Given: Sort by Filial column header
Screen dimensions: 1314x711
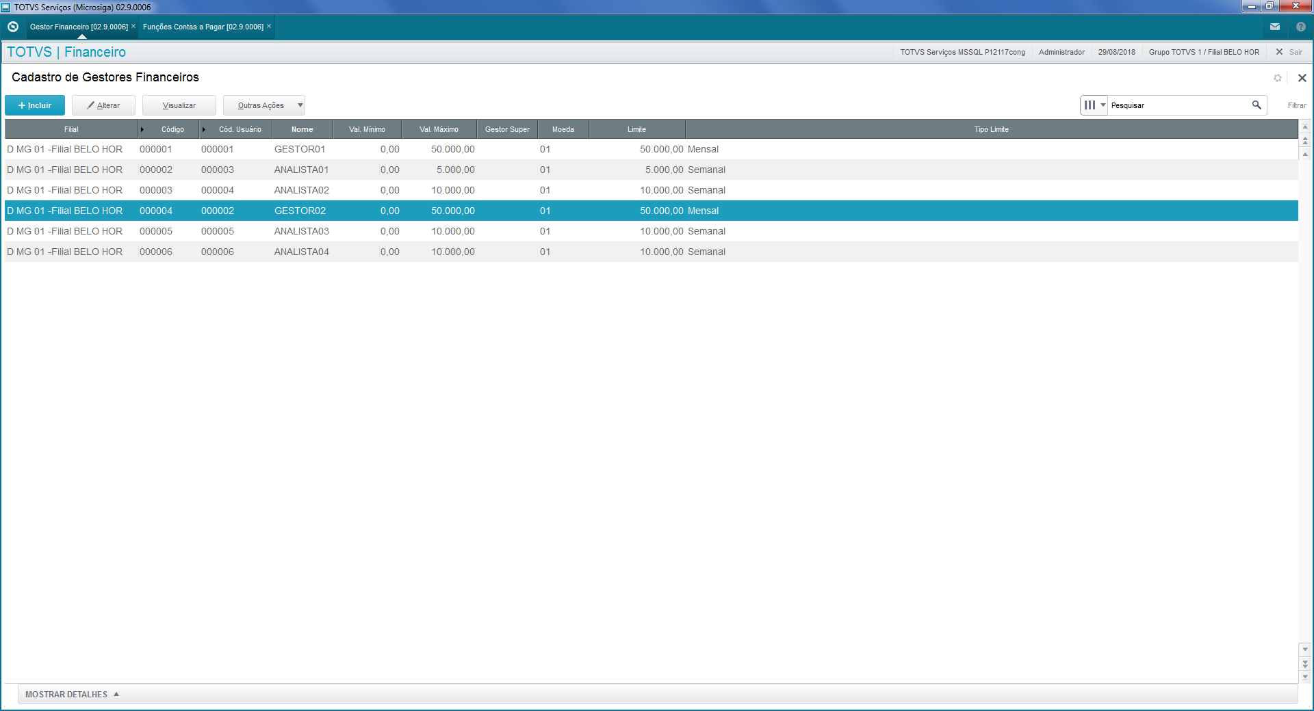Looking at the screenshot, I should coord(71,129).
